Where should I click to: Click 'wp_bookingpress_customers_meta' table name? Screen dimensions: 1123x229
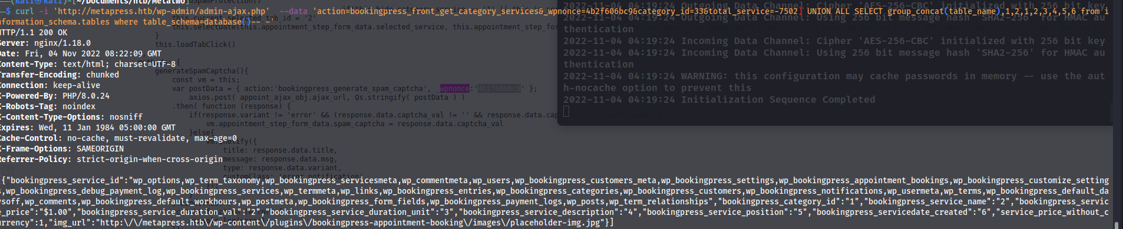[x=586, y=180]
